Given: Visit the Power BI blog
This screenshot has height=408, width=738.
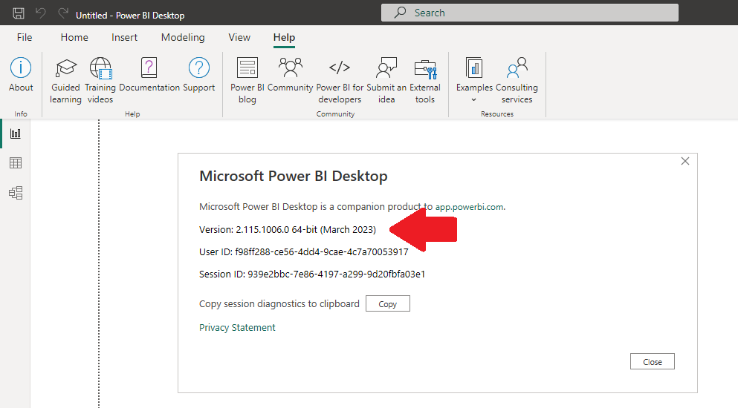Looking at the screenshot, I should tap(247, 80).
